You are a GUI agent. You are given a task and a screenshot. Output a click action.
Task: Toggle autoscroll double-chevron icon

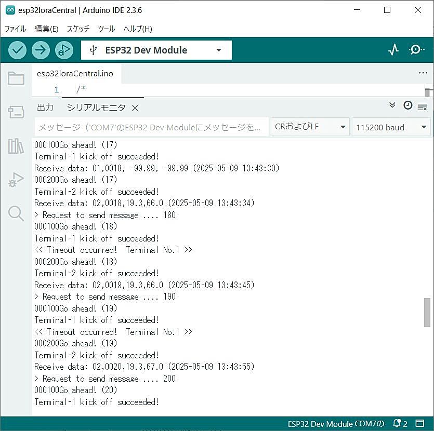coord(392,105)
